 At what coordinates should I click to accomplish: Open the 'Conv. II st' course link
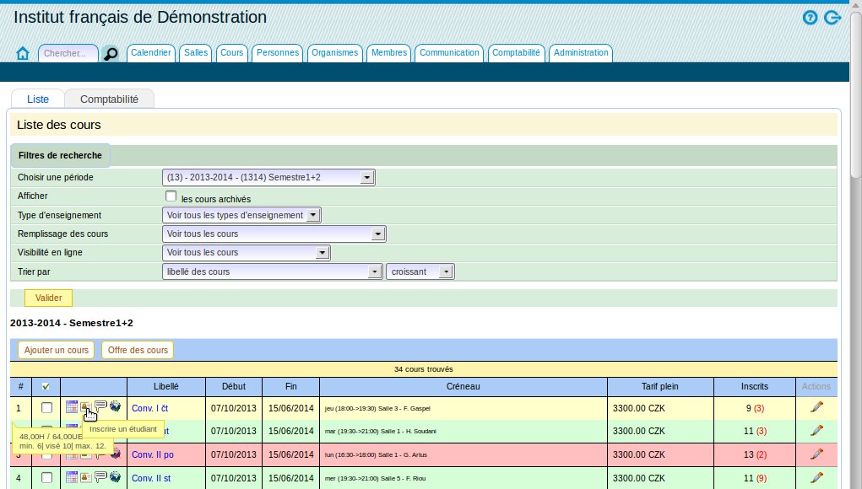pos(150,479)
